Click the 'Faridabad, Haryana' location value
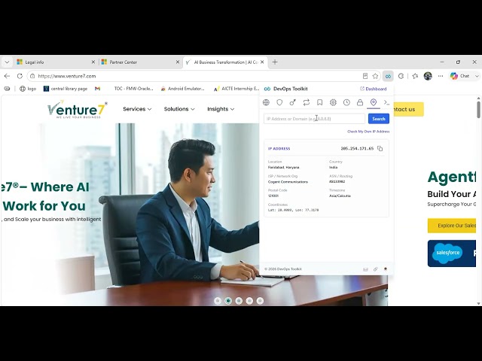The width and height of the screenshot is (482, 361). click(x=283, y=167)
